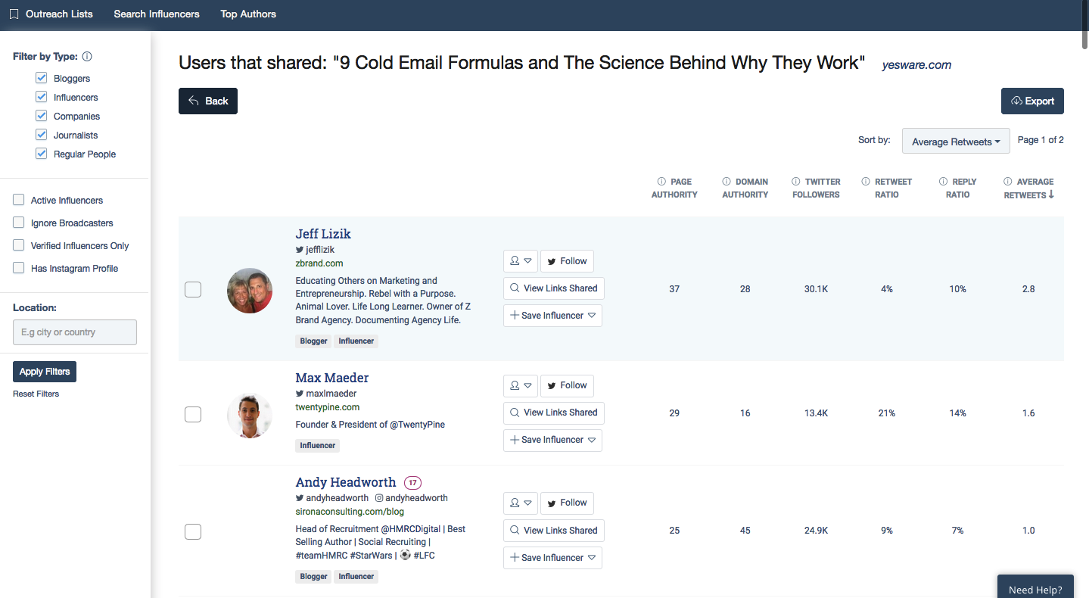Open Jeff Lizik's profile photo

point(250,291)
